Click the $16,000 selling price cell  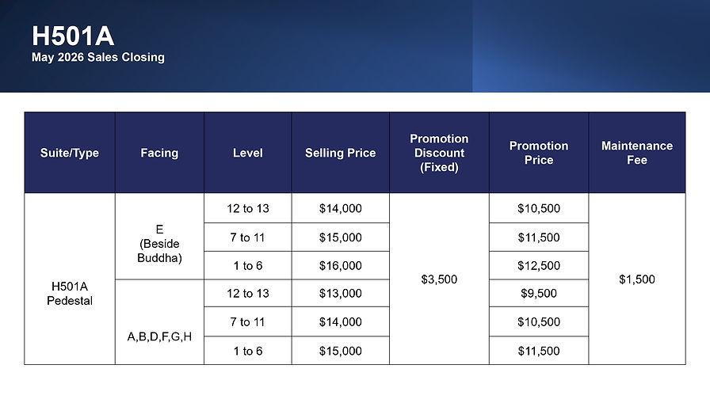click(341, 265)
